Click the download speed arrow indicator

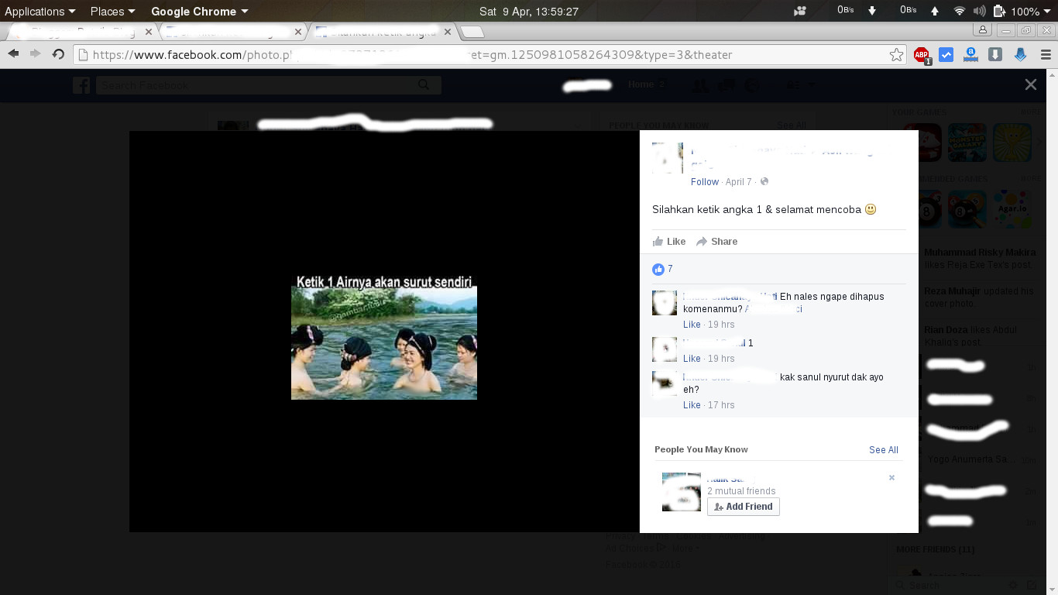[x=872, y=11]
